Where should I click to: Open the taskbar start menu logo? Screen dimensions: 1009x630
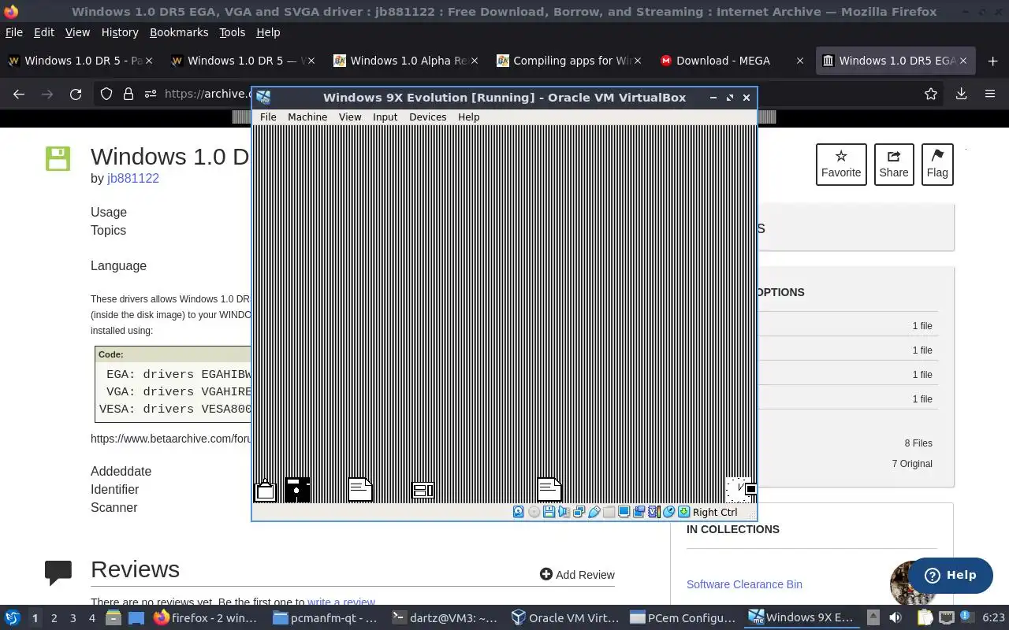[x=12, y=618]
